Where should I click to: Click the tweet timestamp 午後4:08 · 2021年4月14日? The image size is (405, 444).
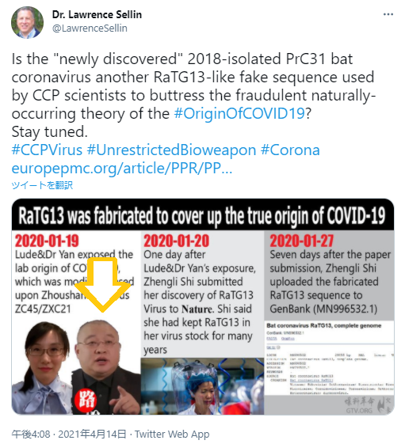[69, 434]
